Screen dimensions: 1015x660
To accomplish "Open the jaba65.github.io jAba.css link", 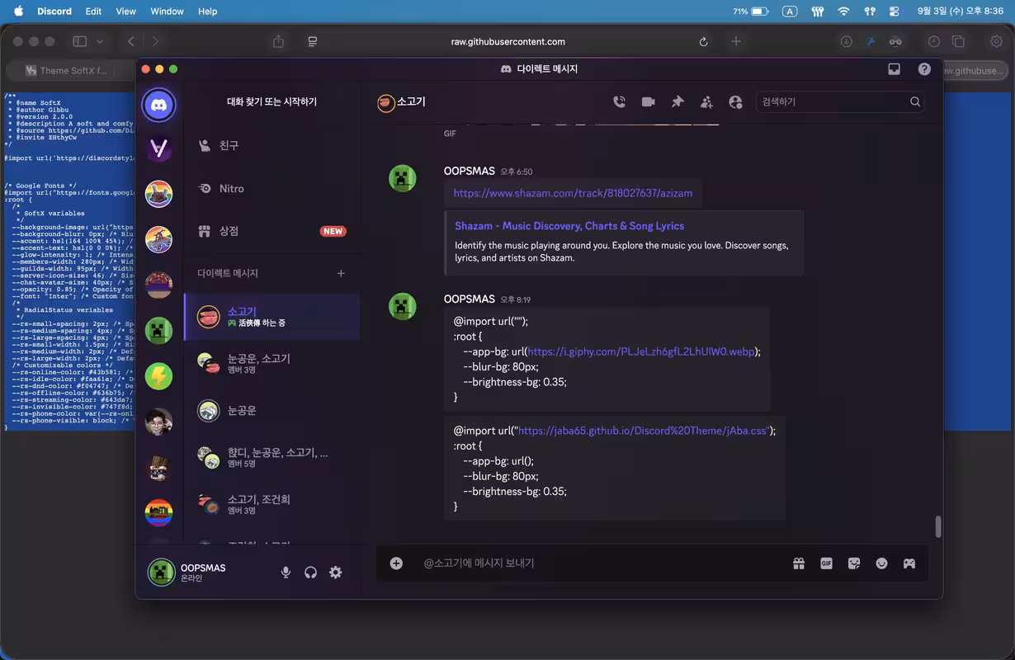I will 643,431.
